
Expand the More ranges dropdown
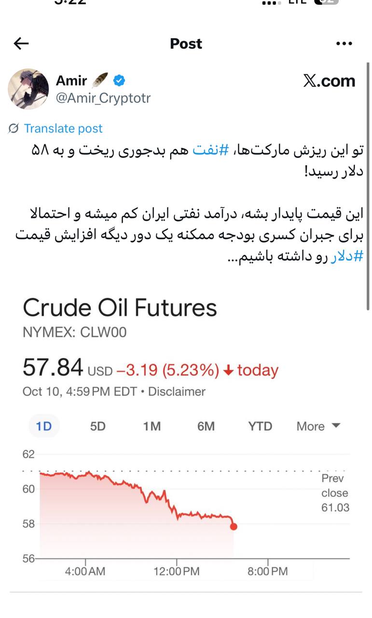(x=318, y=426)
